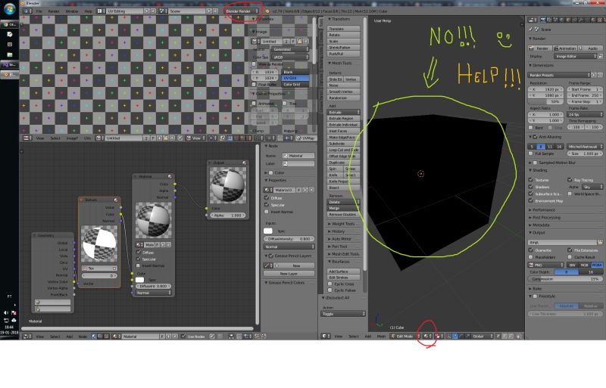Toggle Textures checkbox under Shading

click(x=531, y=180)
